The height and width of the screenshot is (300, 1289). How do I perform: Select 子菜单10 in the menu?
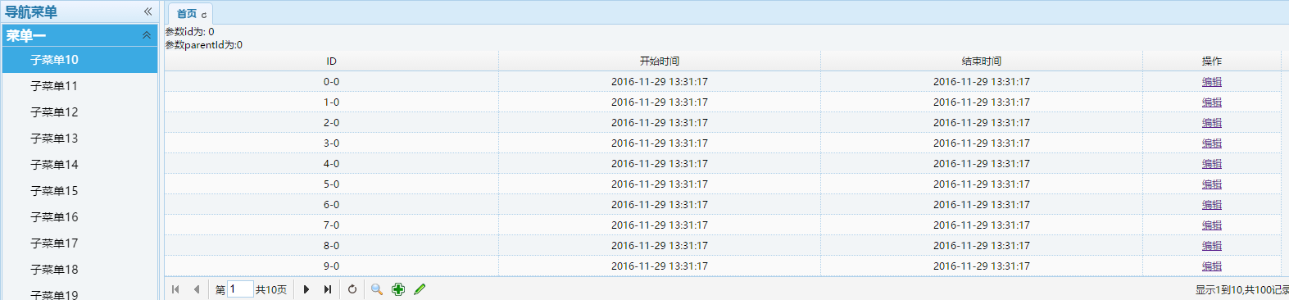click(x=79, y=60)
